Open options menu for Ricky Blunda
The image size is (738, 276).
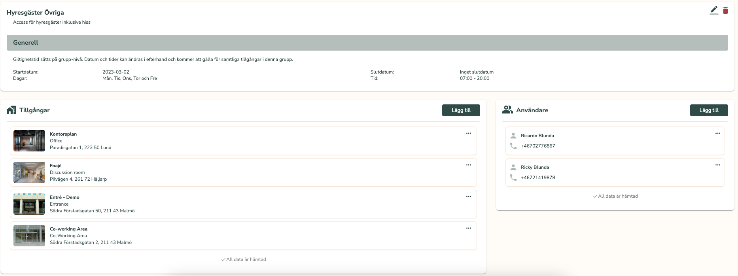click(717, 165)
